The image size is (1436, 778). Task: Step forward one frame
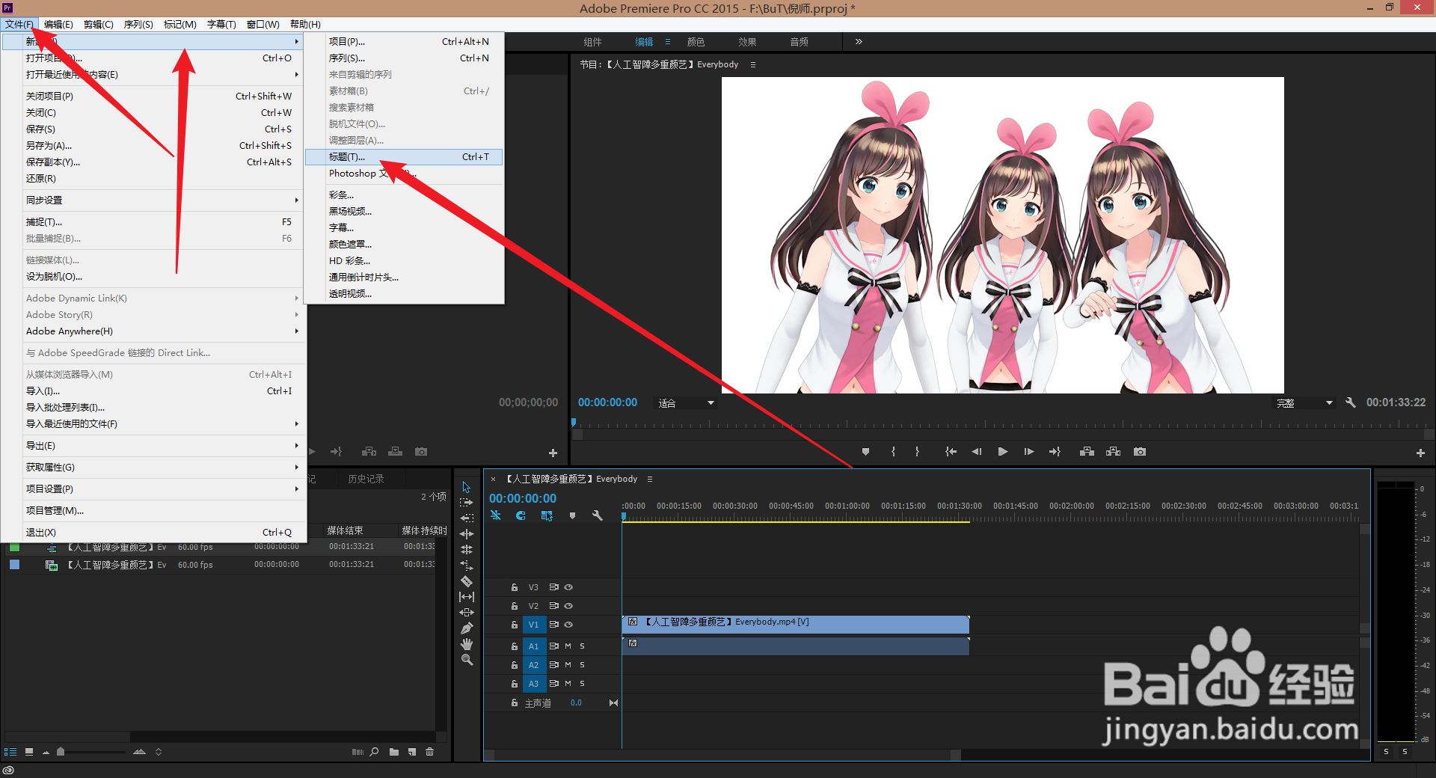coord(1028,452)
